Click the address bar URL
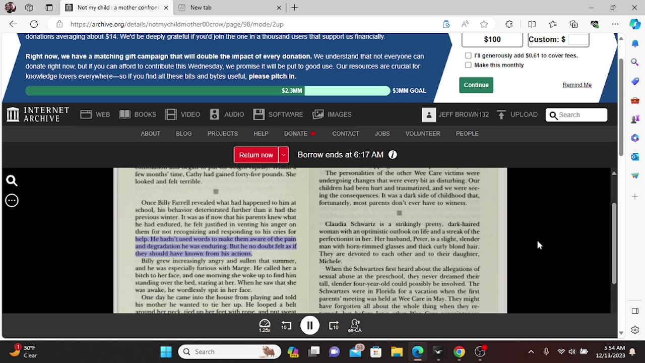The width and height of the screenshot is (645, 363). [177, 24]
